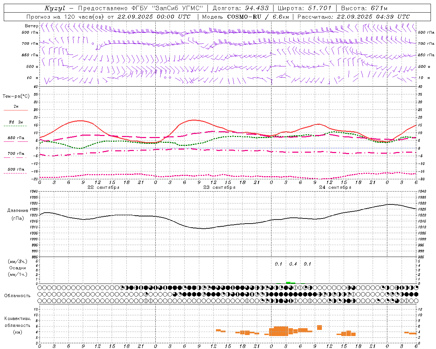Click the 22 сентября date label

(x=104, y=187)
